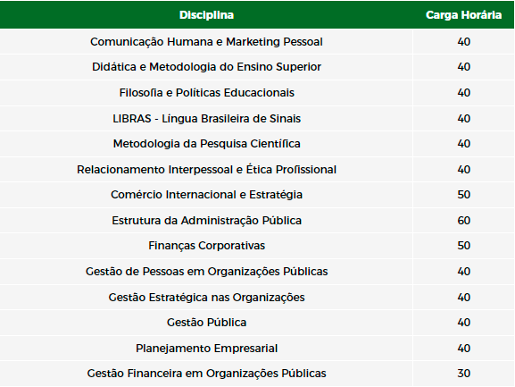
Task: Select Gestão de Pessoas em Organizações Públicas
Action: [206, 272]
